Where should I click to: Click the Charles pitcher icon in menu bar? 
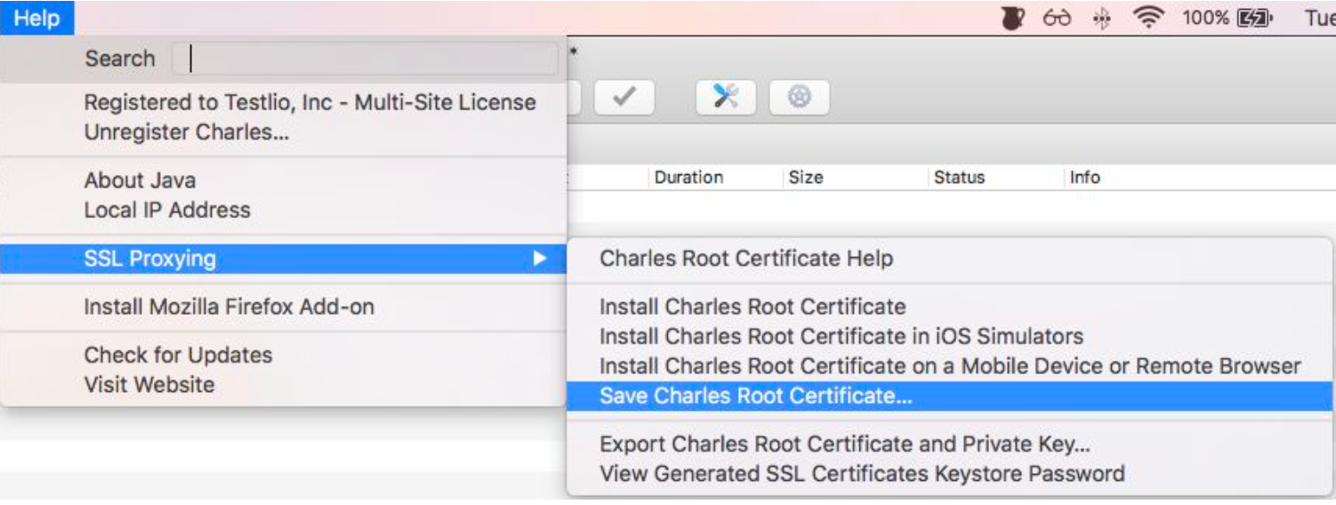tap(1013, 18)
